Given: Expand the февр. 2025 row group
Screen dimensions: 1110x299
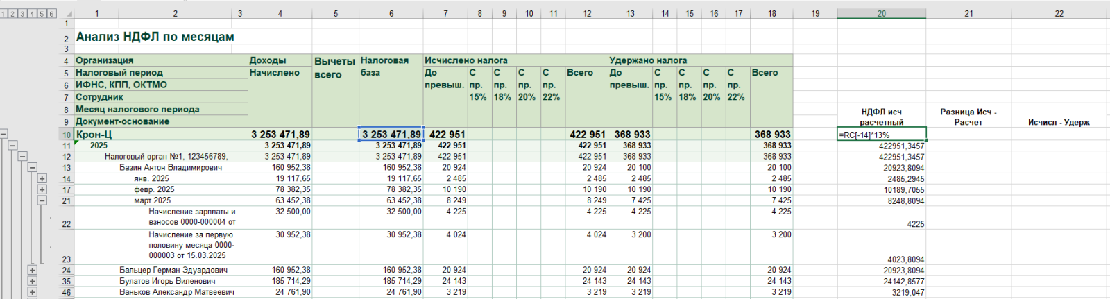Looking at the screenshot, I should coord(42,189).
